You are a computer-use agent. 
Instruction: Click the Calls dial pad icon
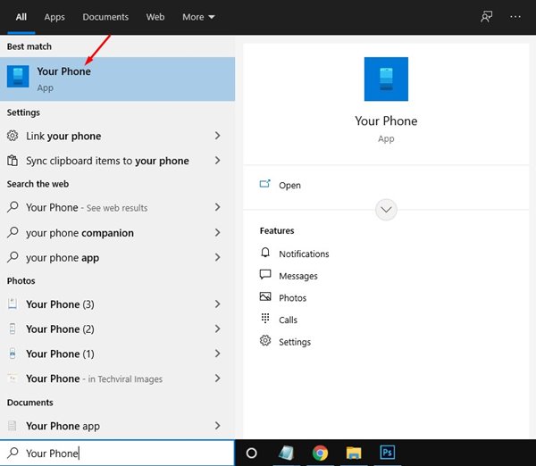[x=265, y=318]
